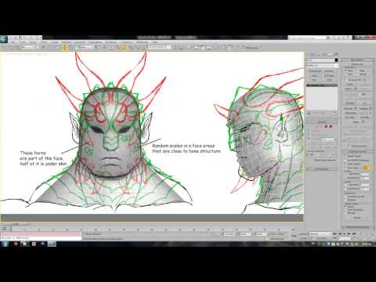Click the title bar keyword search field
The width and height of the screenshot is (376, 282).
click(x=307, y=38)
